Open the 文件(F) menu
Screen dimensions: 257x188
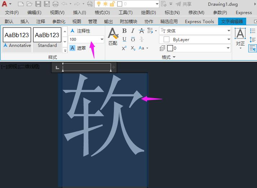(12, 13)
